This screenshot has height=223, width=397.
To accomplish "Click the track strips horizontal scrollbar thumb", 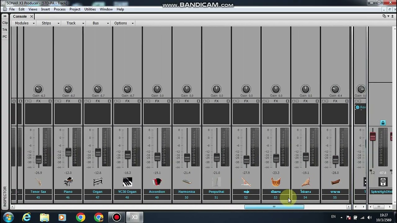I will [x=274, y=207].
